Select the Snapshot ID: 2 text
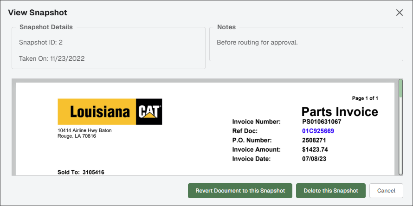Image resolution: width=413 pixels, height=206 pixels. pos(40,42)
